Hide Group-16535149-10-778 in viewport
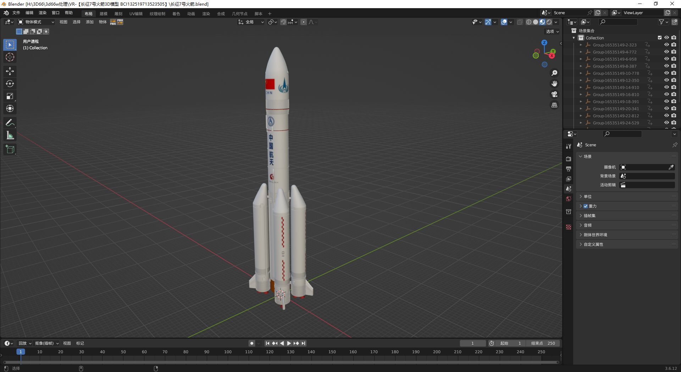 (666, 73)
